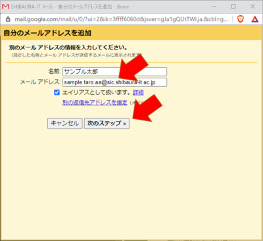Click the 別のメール アドレスの情報を入力してください text
The image size is (263, 241).
coord(68,47)
